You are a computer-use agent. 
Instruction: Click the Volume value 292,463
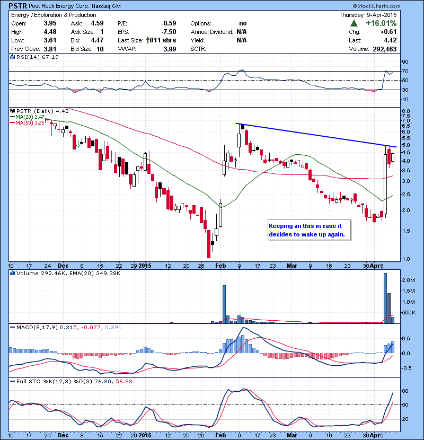tap(385, 49)
